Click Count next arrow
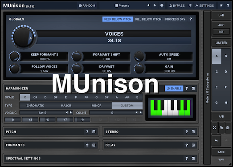This screenshot has height=167, width=233. [x=141, y=113]
